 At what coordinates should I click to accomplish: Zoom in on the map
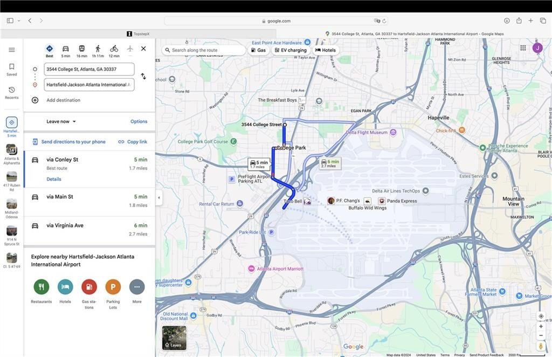[541, 326]
